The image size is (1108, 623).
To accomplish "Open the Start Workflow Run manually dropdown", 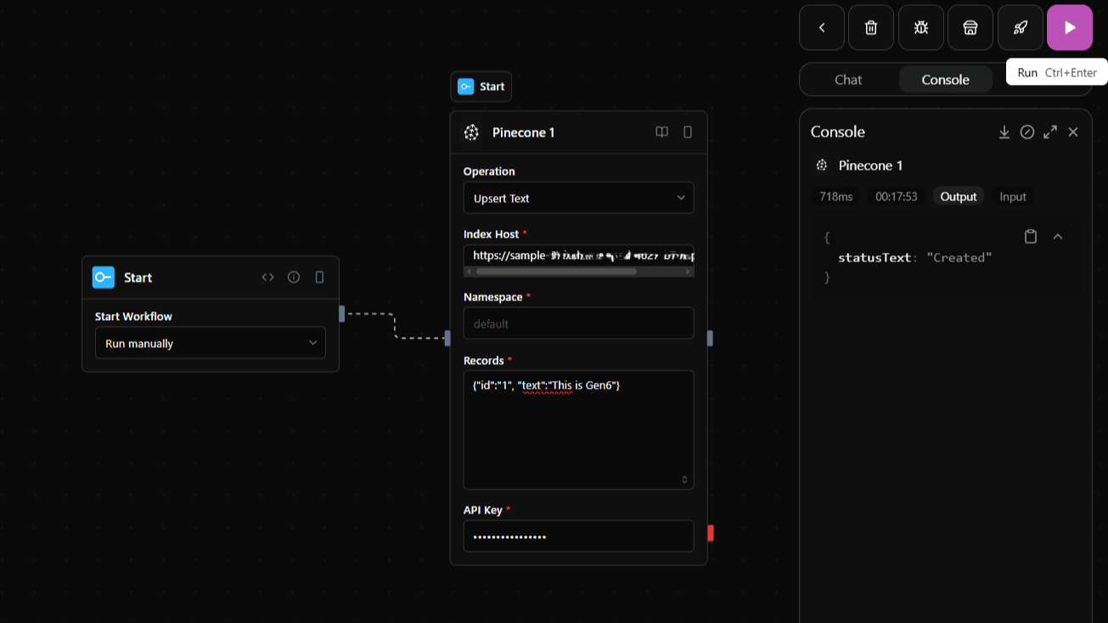I will 210,343.
